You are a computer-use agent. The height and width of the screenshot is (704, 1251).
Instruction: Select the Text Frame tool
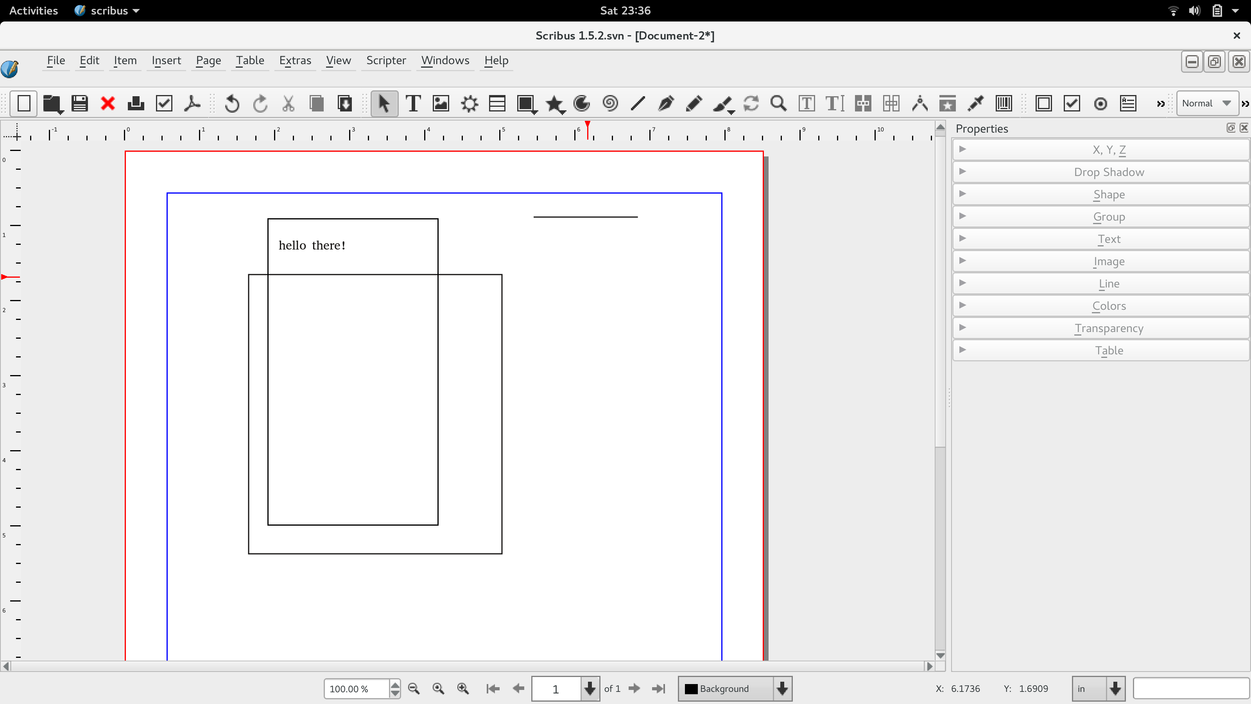[413, 104]
